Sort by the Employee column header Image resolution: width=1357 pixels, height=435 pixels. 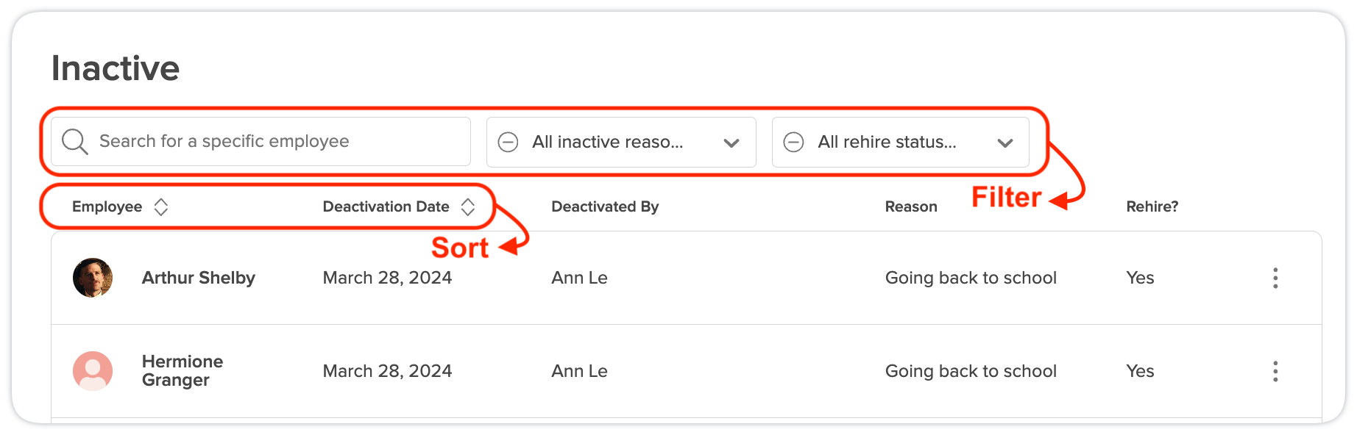tap(107, 207)
